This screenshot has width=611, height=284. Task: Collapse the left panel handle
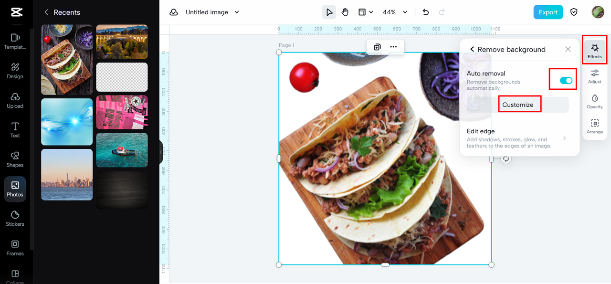tap(161, 152)
